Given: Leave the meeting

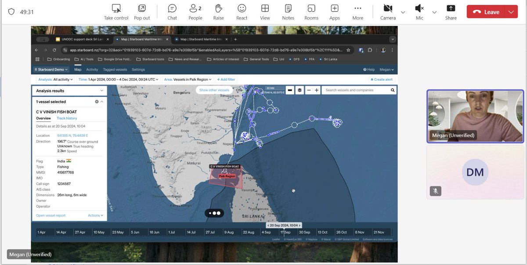Looking at the screenshot, I should click(x=486, y=12).
